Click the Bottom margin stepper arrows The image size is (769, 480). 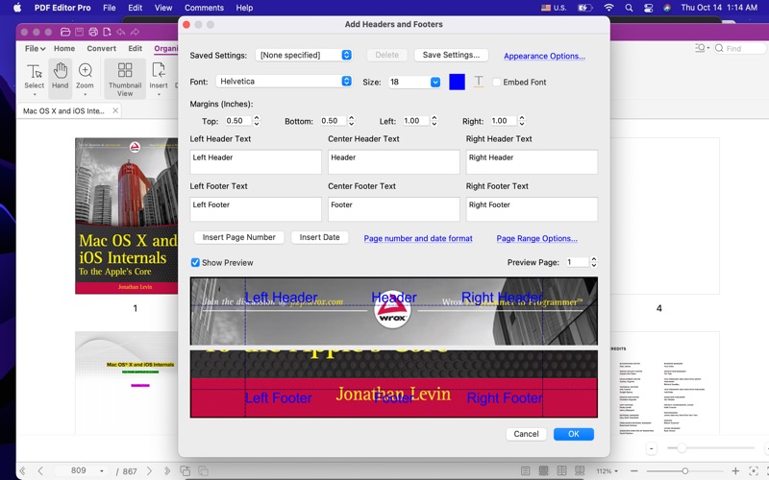pyautogui.click(x=351, y=121)
